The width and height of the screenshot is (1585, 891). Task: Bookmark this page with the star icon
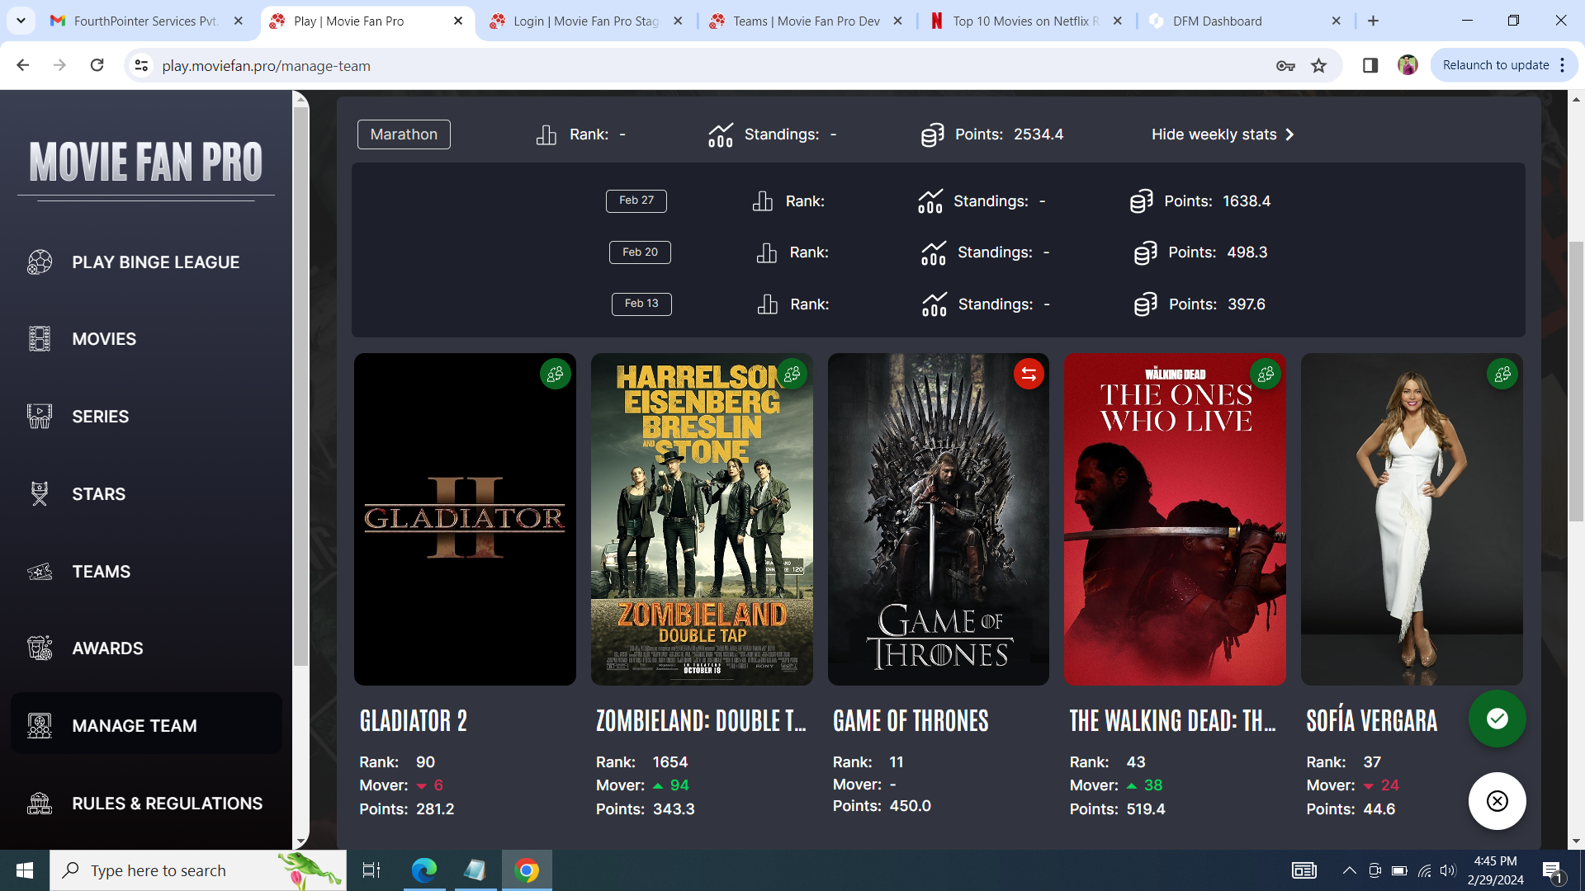pyautogui.click(x=1319, y=65)
